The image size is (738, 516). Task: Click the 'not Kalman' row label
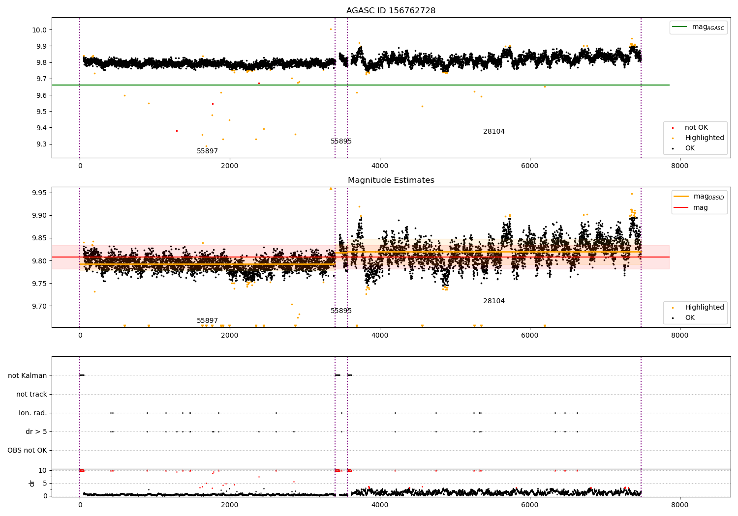click(28, 375)
